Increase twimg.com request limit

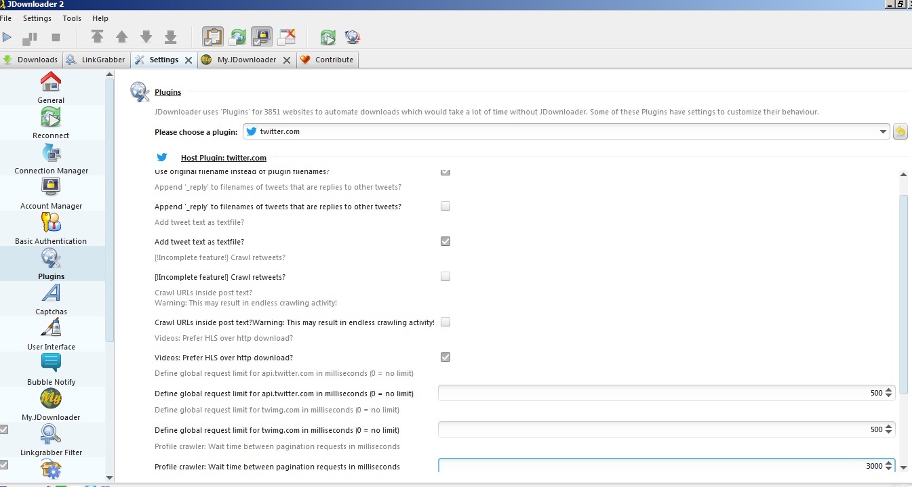[x=889, y=426]
